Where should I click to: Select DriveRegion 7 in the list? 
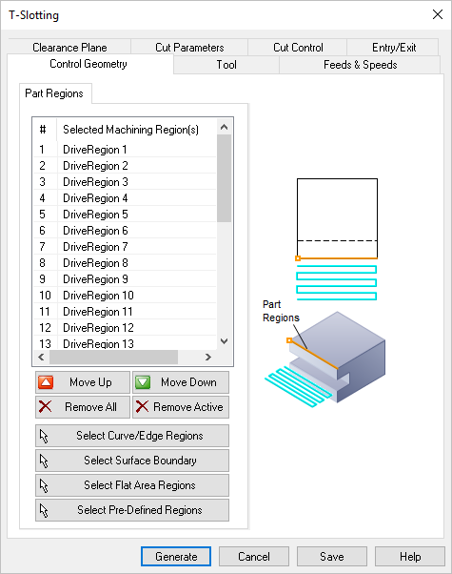tap(125, 246)
